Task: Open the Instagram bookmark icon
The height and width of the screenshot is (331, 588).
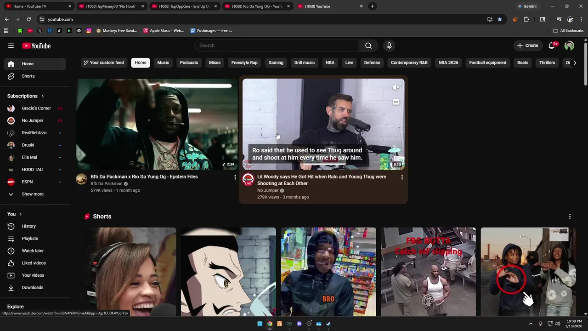Action: (x=89, y=31)
